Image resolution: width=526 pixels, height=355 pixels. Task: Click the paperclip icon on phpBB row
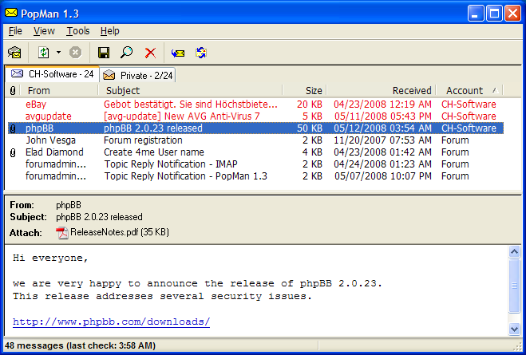coord(13,128)
